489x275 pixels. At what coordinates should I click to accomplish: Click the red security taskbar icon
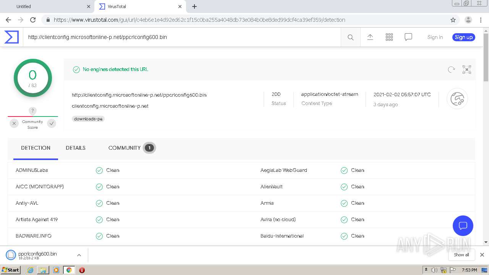(x=82, y=270)
